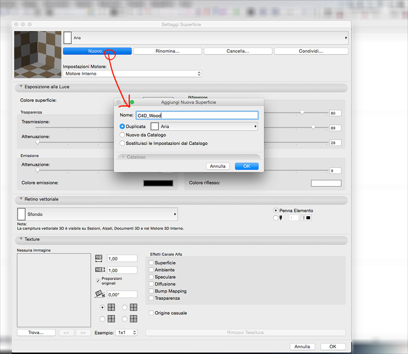Image resolution: width=408 pixels, height=354 pixels.
Task: Check the Origine casuale option
Action: click(151, 313)
